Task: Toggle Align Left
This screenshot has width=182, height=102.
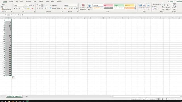Action: 37,8
